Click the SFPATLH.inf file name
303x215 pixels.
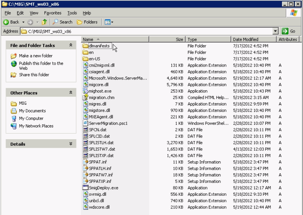[100, 168]
